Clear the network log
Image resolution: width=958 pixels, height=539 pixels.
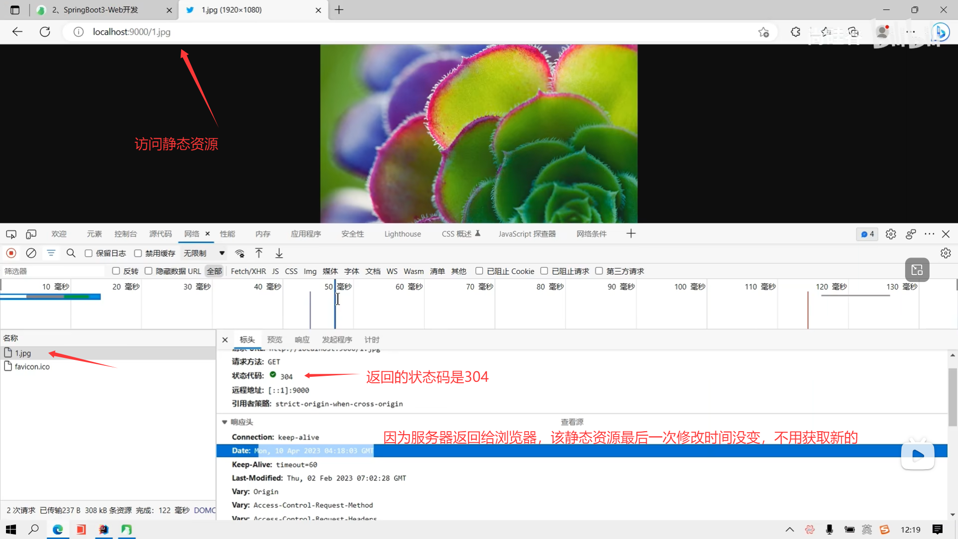(31, 253)
